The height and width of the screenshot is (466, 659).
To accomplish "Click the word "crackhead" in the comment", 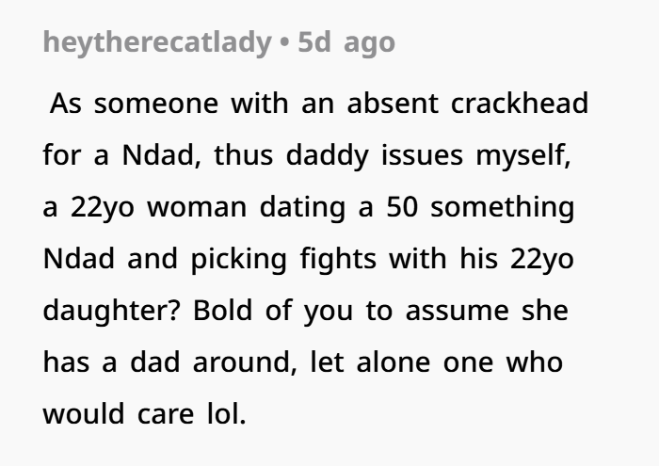I will pos(520,103).
